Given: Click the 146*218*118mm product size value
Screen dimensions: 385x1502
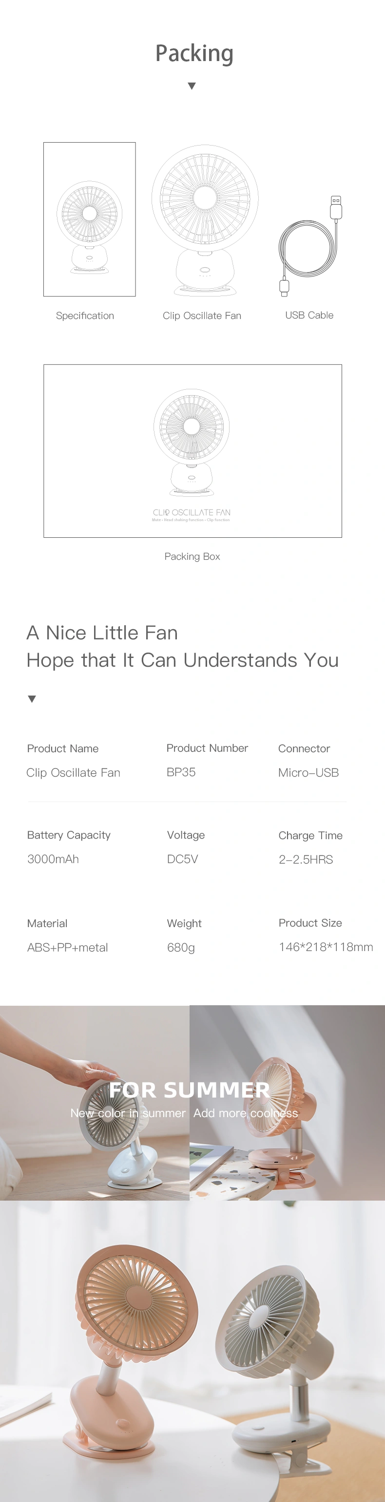Looking at the screenshot, I should pos(326,947).
